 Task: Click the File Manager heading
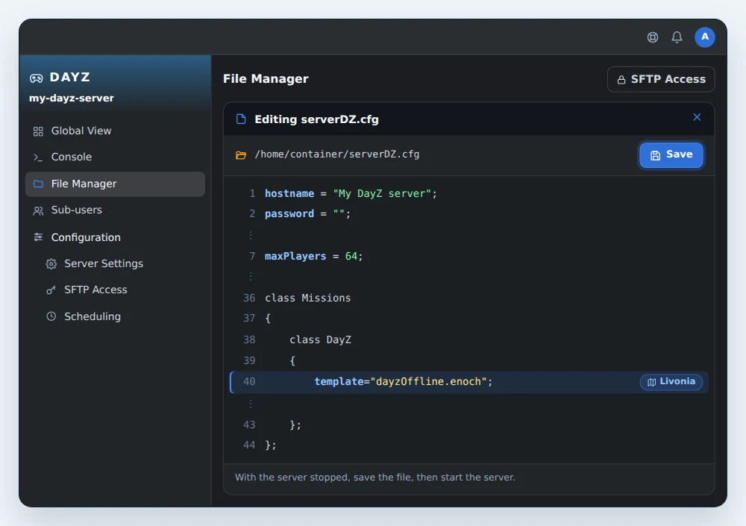point(266,79)
